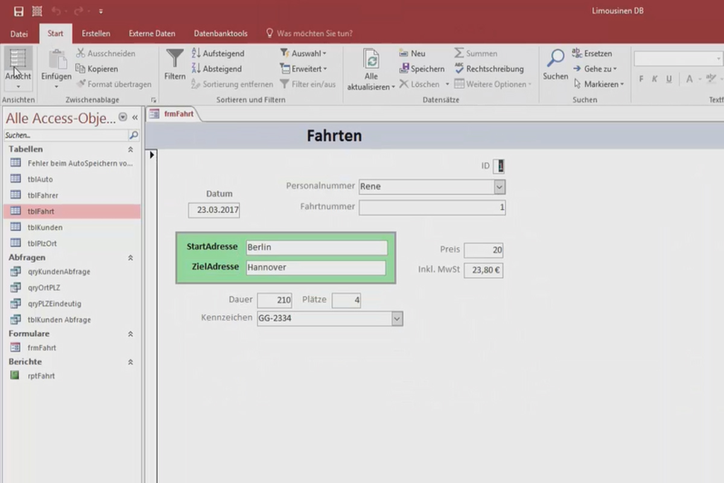
Task: Click the navigation pane search magnifier
Action: (134, 135)
